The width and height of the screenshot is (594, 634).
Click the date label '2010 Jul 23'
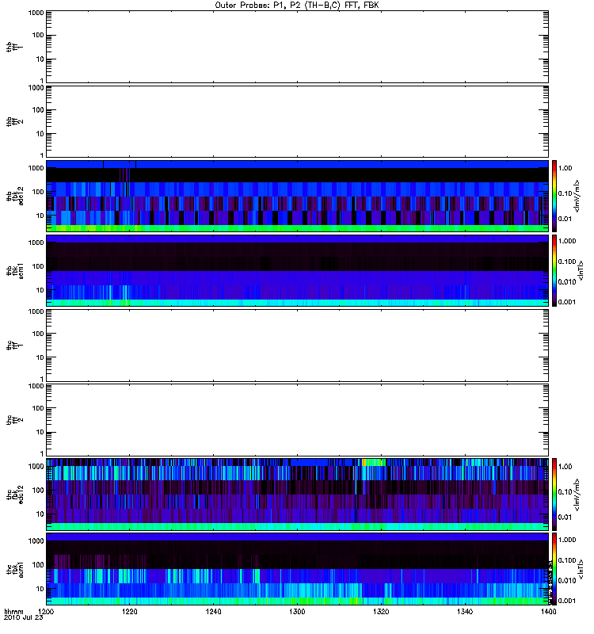(24, 617)
